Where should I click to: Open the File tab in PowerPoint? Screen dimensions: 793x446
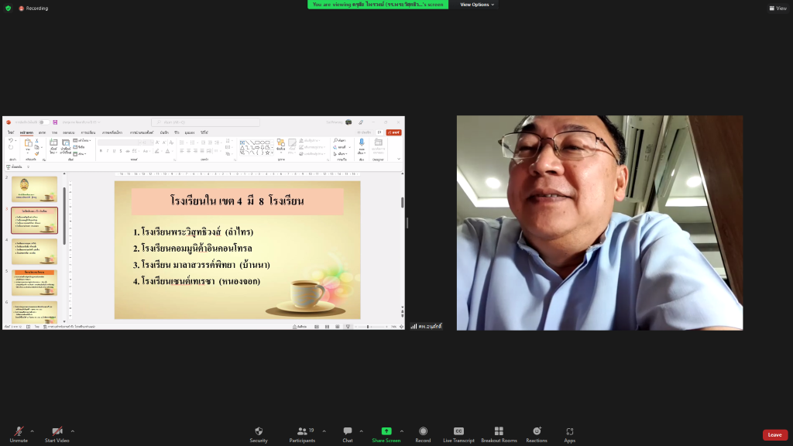click(11, 132)
